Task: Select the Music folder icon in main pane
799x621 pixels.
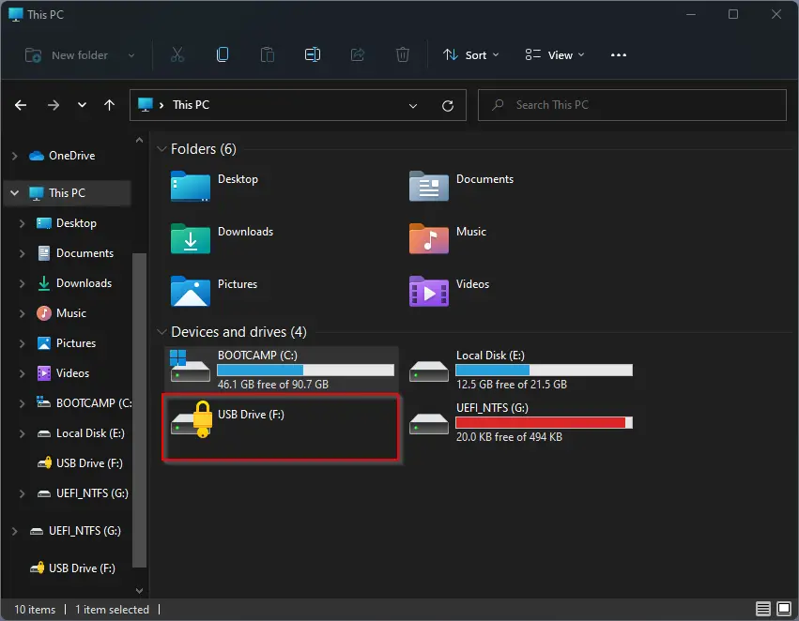Action: 428,238
